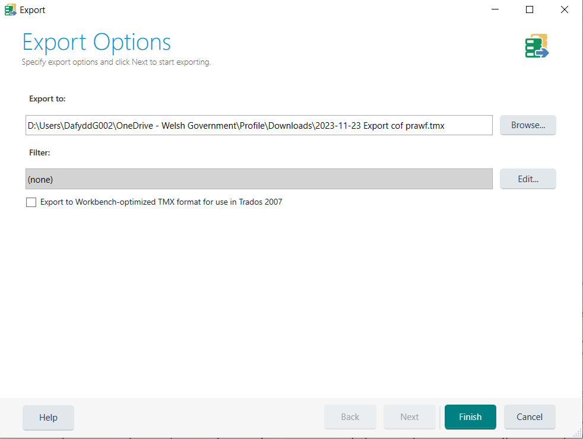This screenshot has height=439, width=583.
Task: Click the 'Filter:' label
Action: coord(39,152)
